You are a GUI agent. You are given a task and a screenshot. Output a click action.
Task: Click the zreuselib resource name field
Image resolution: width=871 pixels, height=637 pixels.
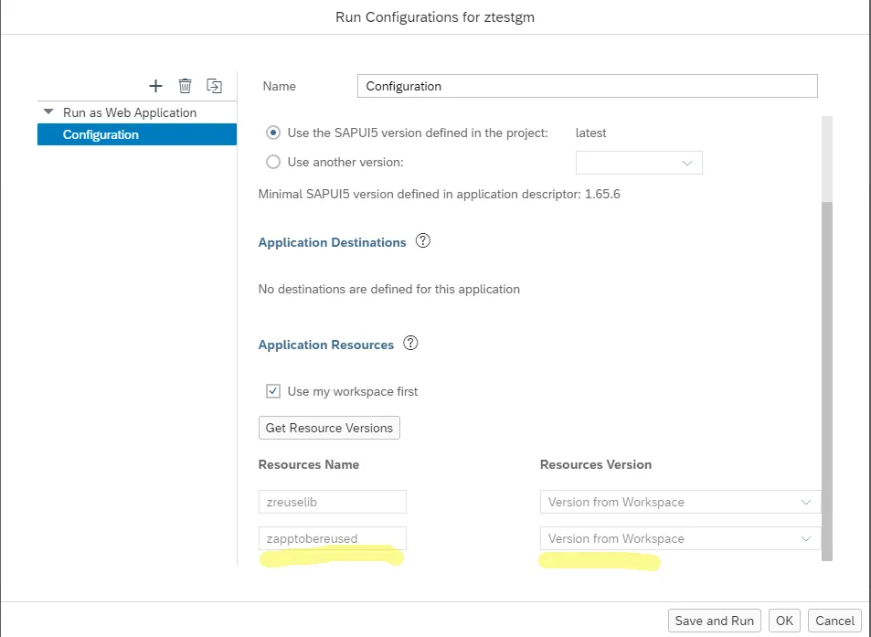tap(332, 502)
